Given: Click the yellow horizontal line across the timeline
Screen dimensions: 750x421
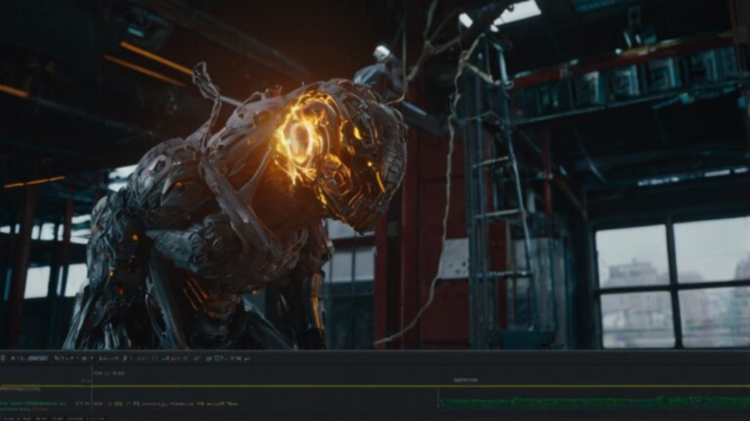Looking at the screenshot, I should pyautogui.click(x=293, y=386).
